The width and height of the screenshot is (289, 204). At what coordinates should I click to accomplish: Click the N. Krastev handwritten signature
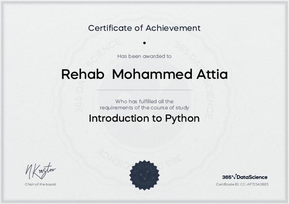[40, 170]
